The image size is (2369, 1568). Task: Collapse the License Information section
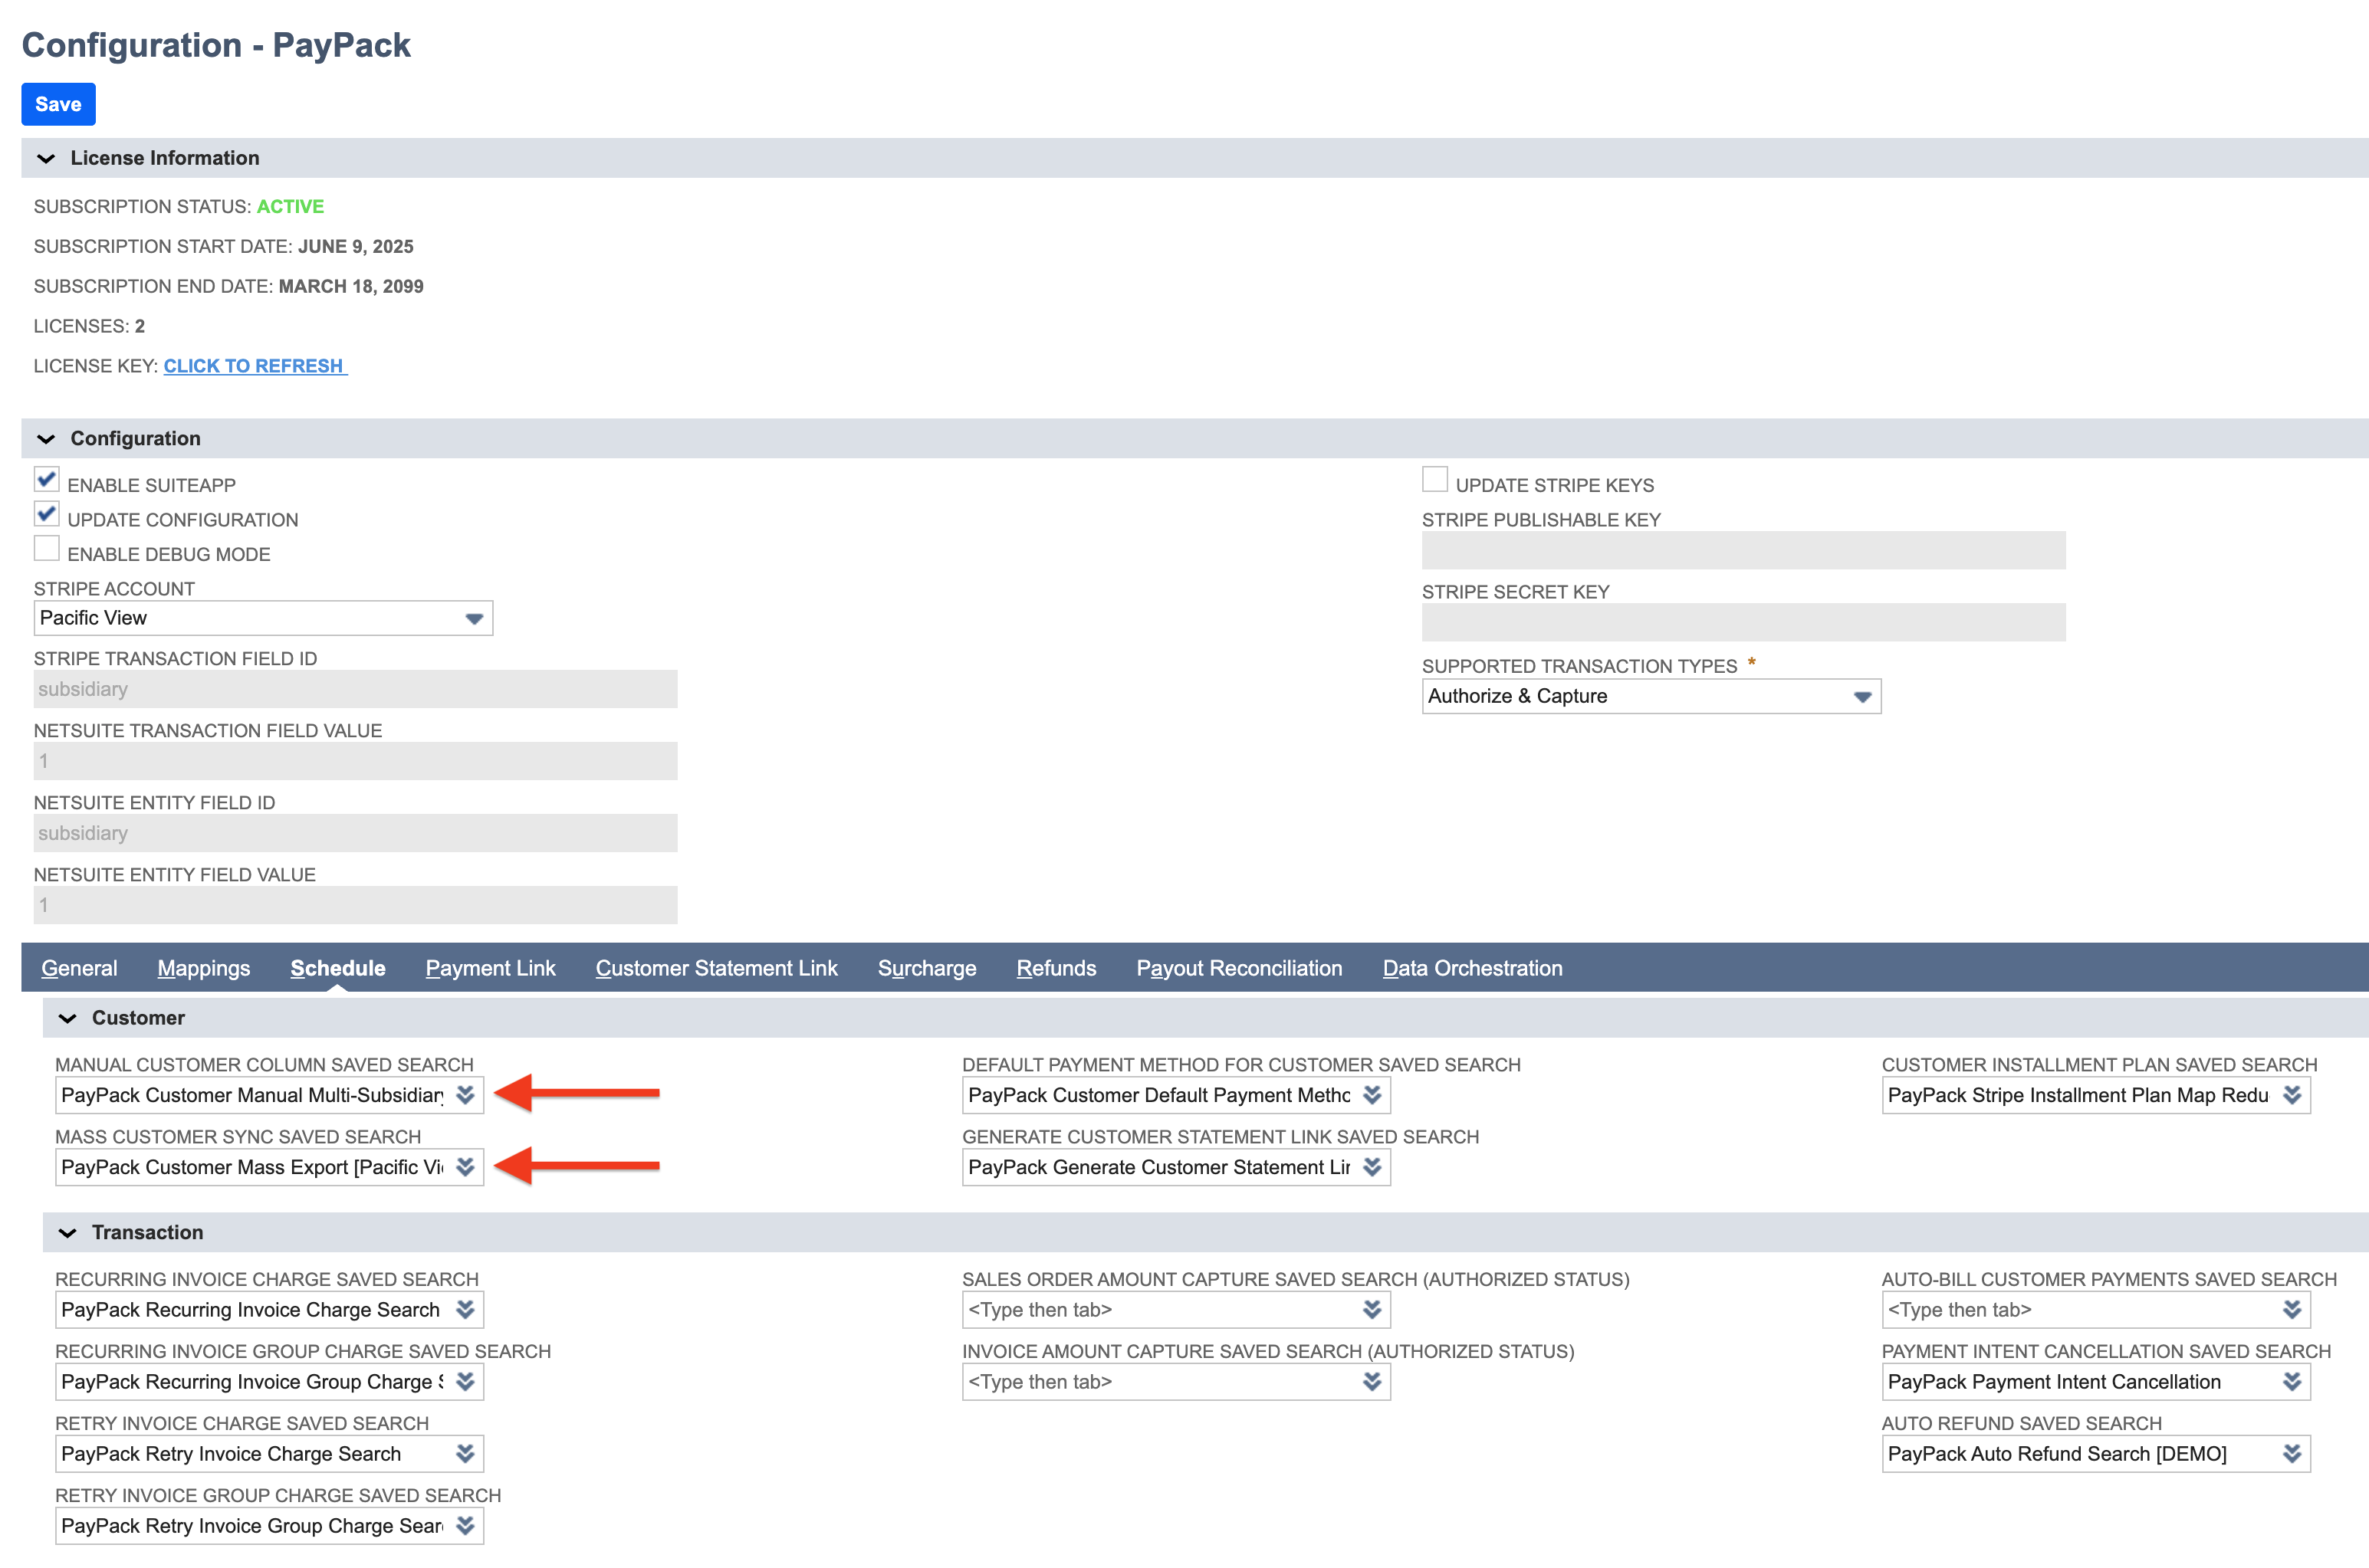coord(46,158)
